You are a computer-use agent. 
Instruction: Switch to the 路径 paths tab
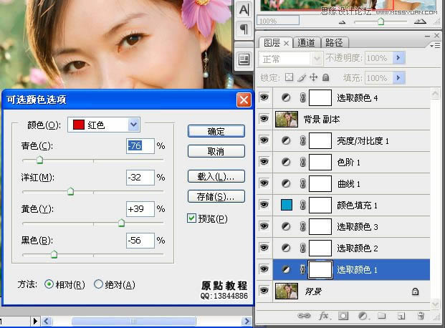(x=333, y=43)
